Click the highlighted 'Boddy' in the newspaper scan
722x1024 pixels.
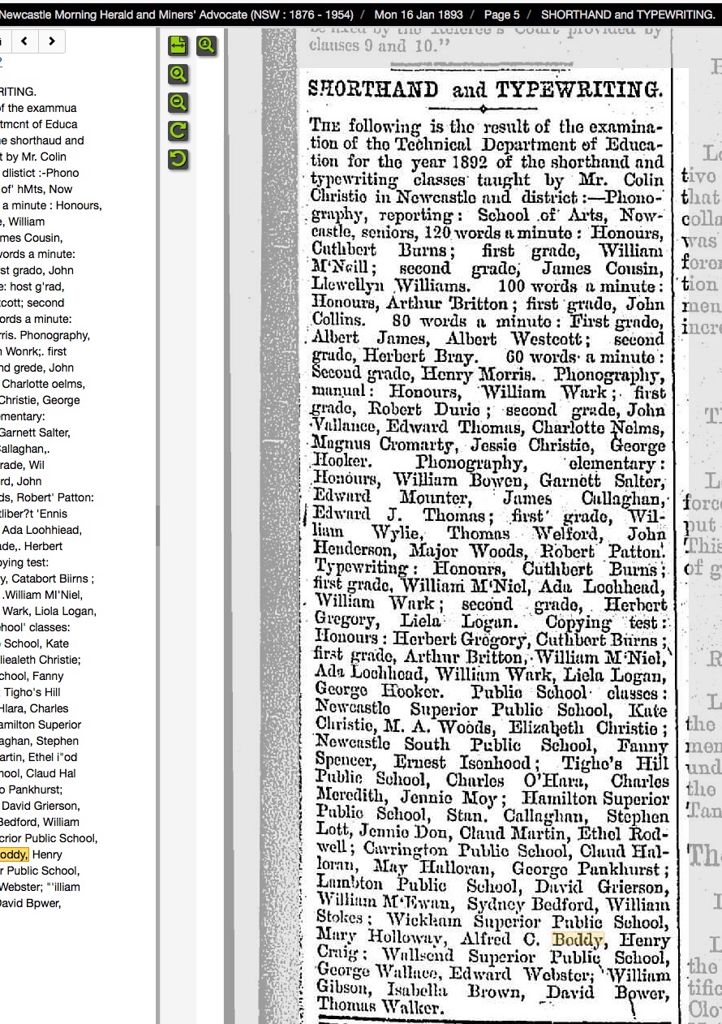click(578, 940)
